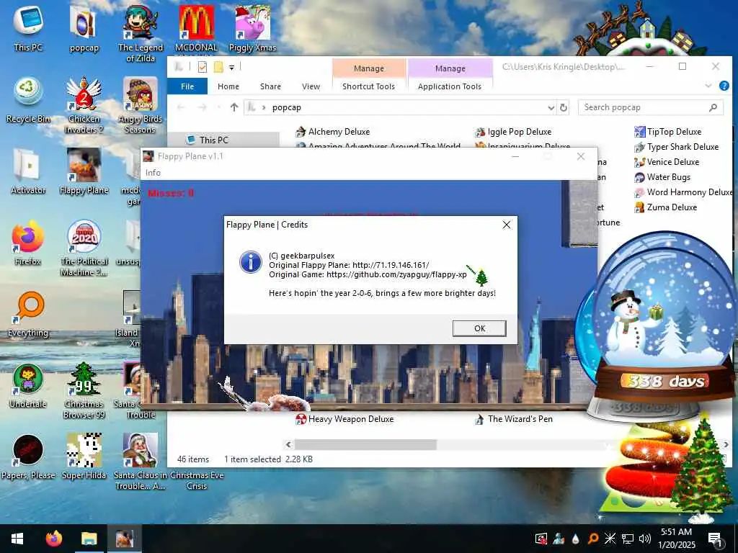Open the Info menu in Flappy Plane
This screenshot has width=738, height=553.
(153, 173)
